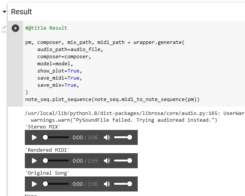Adjust Stereo MIX volume slider
The height and width of the screenshot is (196, 245).
click(123, 137)
